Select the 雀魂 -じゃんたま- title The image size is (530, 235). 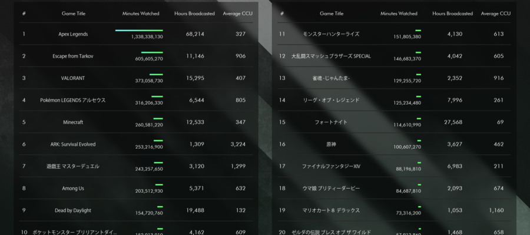331,78
